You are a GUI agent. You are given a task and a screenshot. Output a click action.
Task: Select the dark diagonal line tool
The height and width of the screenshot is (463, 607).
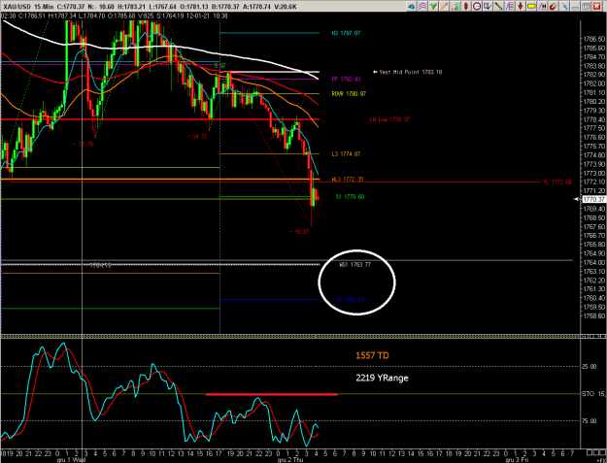click(x=498, y=6)
